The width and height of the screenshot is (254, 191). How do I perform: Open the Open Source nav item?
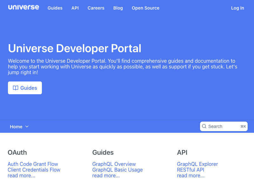coord(145,8)
